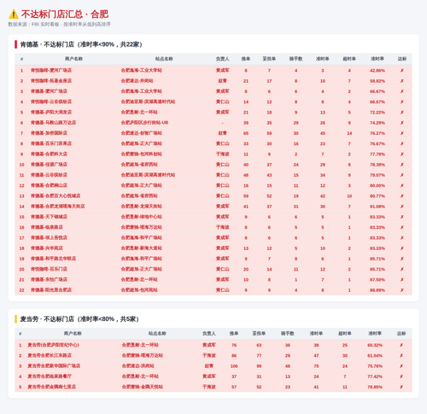Viewport: 427px width, 414px height.
Task: Click the ✗ mark in the 79.07% row
Action: pyautogui.click(x=402, y=175)
